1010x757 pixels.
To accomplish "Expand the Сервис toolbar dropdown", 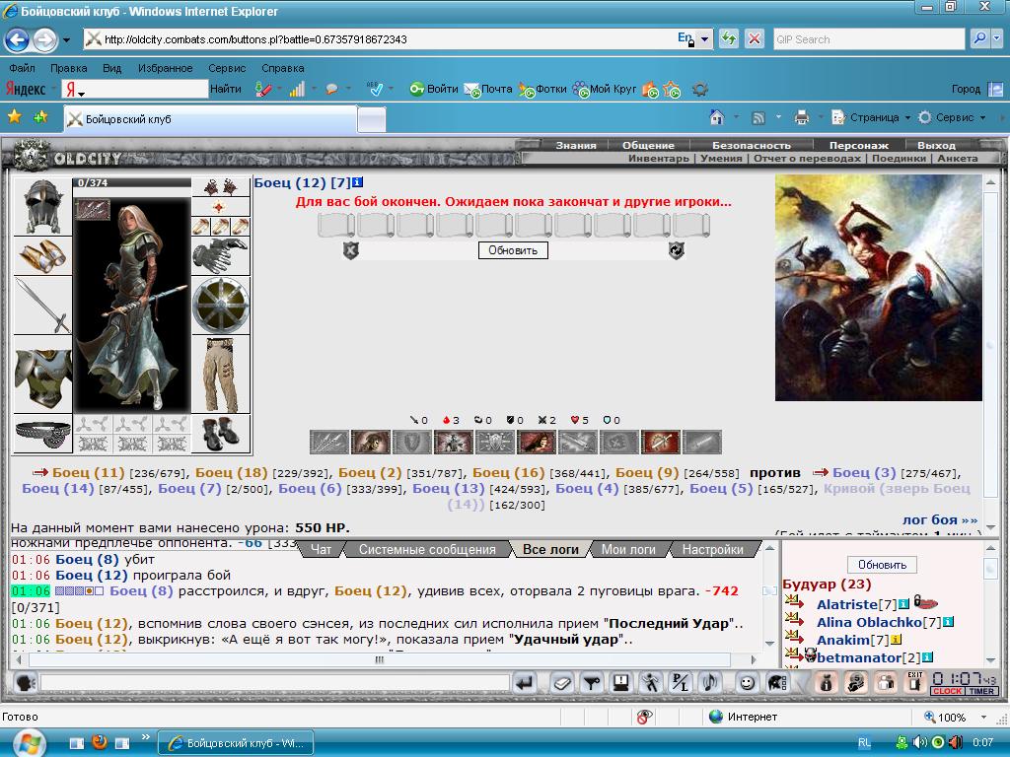I will pos(982,118).
